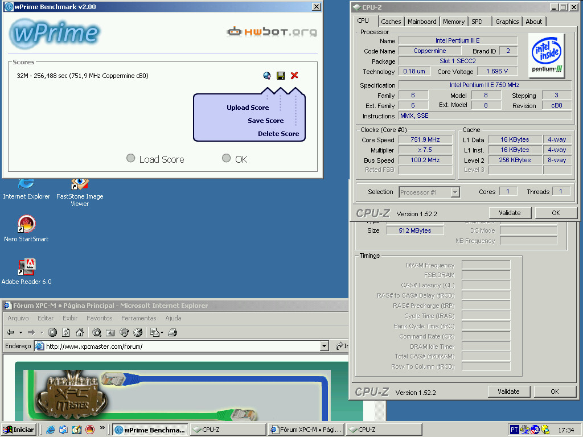Image resolution: width=583 pixels, height=437 pixels.
Task: Switch to the About tab in CPU-Z
Action: (533, 22)
